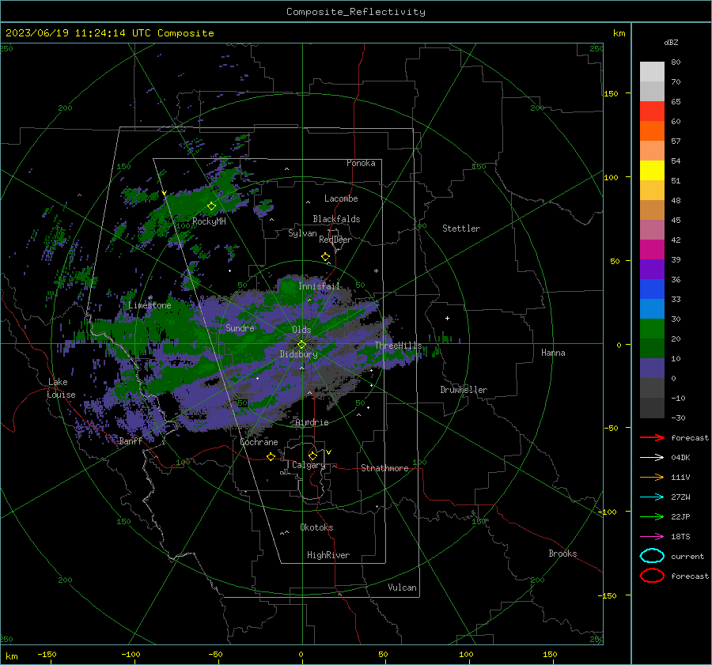The height and width of the screenshot is (665, 712).
Task: Click the 27ZW legend text
Action: point(680,497)
